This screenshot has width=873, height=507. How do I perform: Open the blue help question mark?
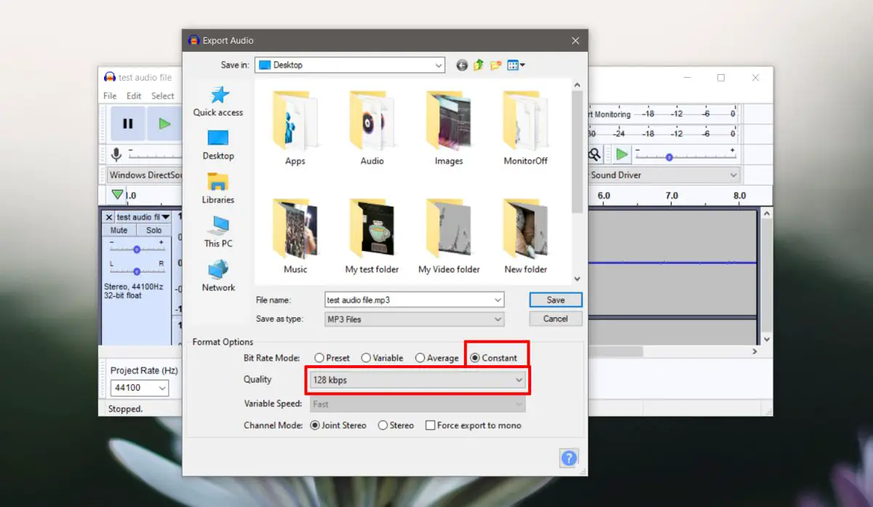(569, 458)
